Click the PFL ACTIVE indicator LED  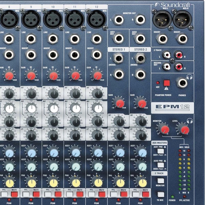point(185,197)
